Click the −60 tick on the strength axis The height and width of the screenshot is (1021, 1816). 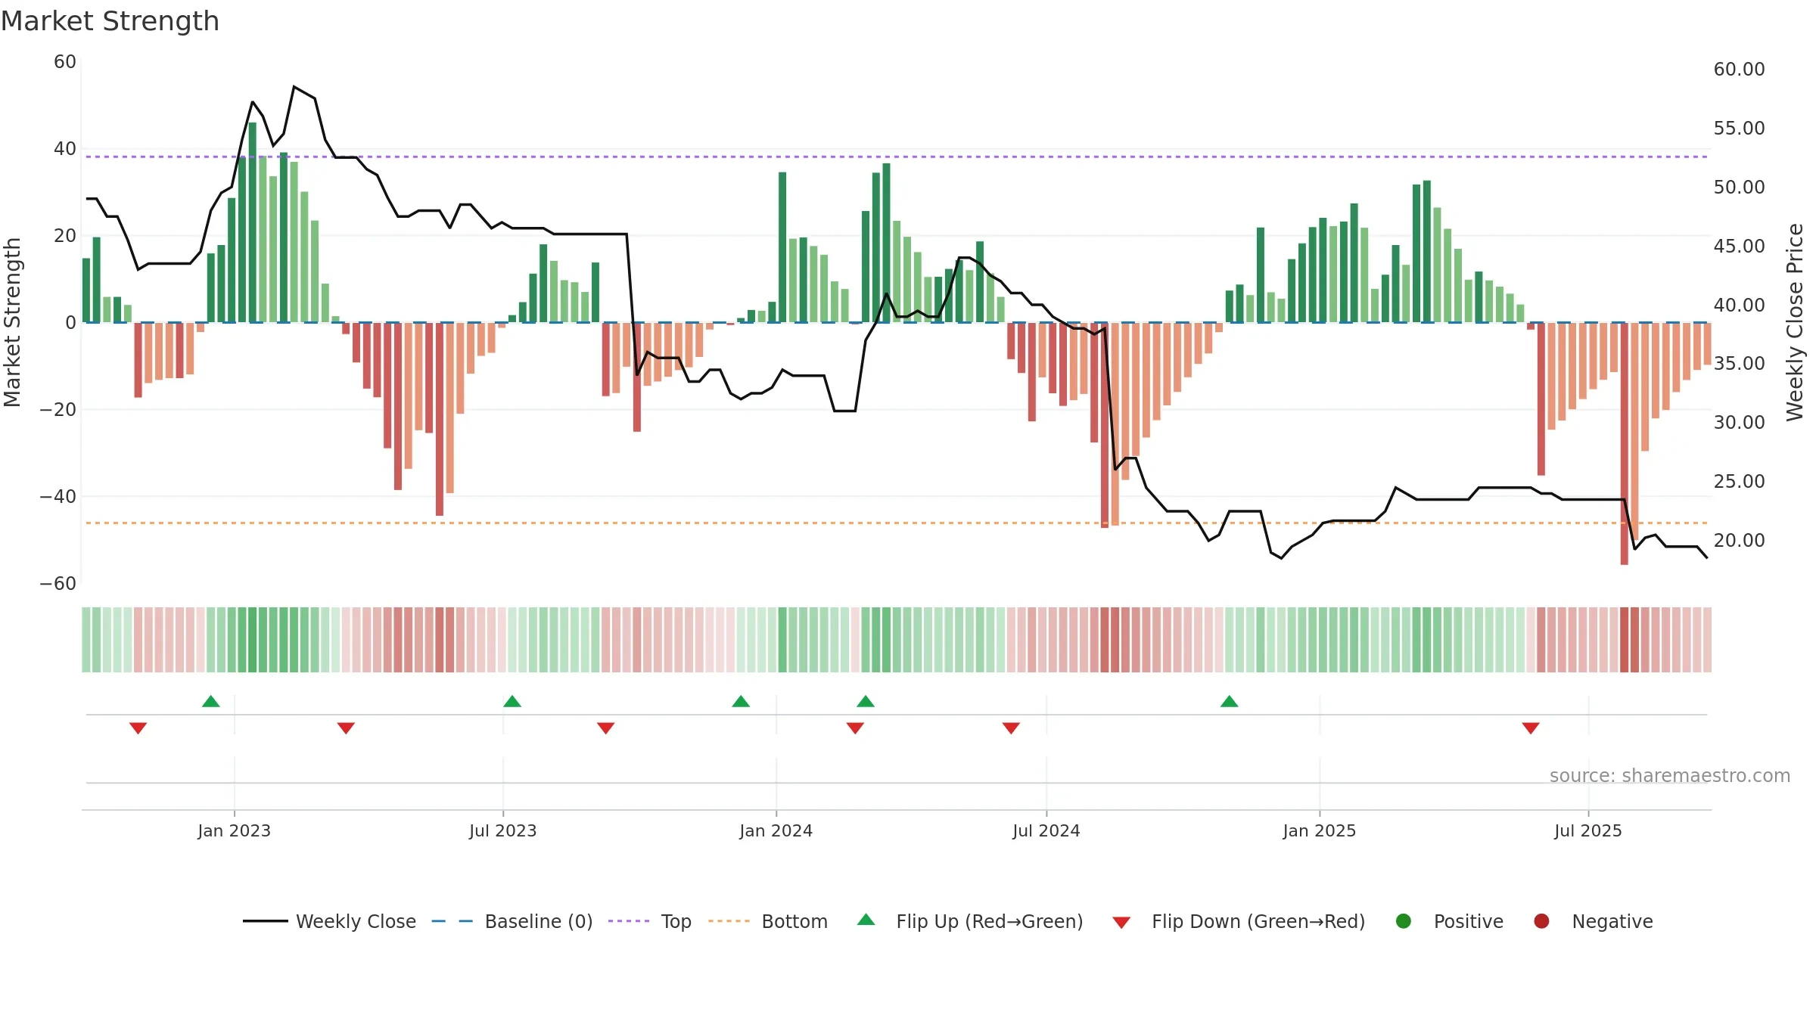[x=58, y=584]
